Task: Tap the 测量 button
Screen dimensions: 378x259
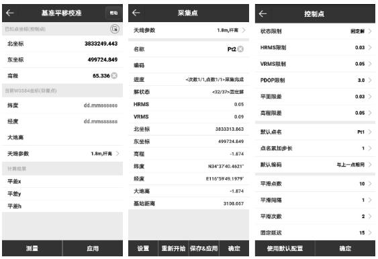Action: pyautogui.click(x=32, y=248)
